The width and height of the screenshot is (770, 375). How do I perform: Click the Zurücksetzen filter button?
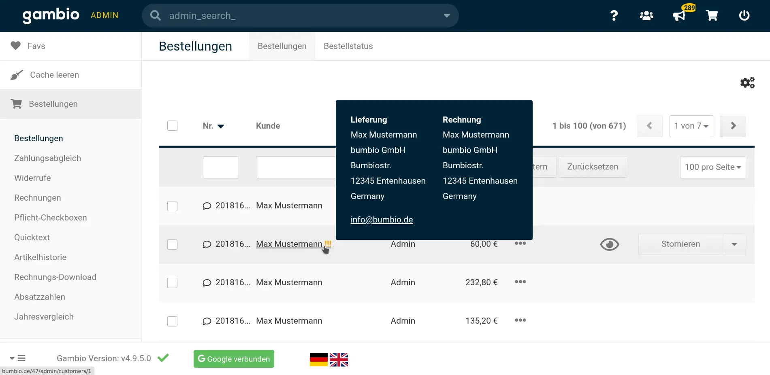click(593, 167)
